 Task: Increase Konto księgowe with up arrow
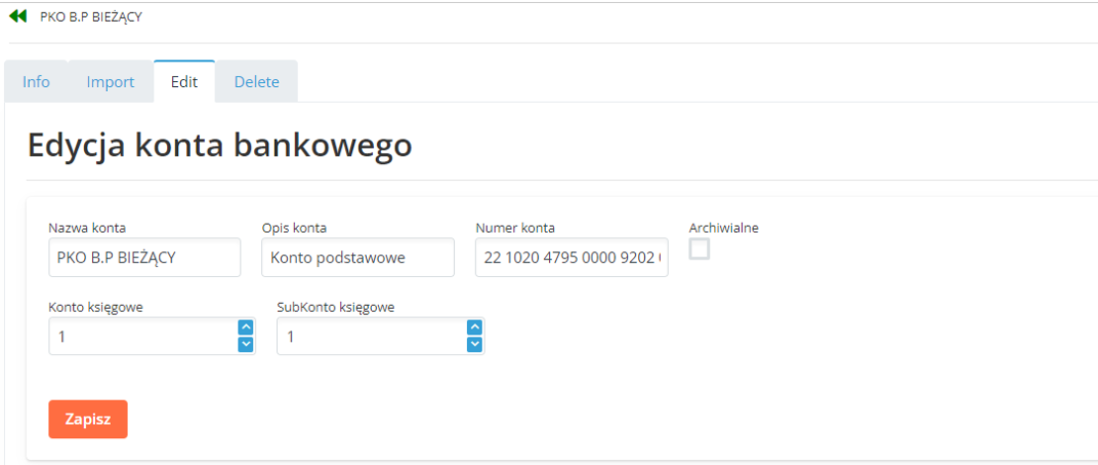click(x=246, y=327)
